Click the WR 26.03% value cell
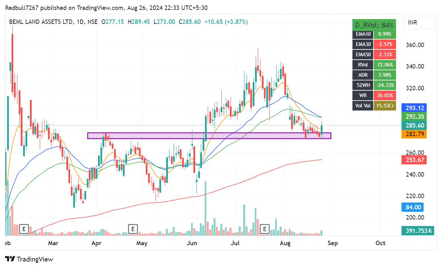 point(384,95)
